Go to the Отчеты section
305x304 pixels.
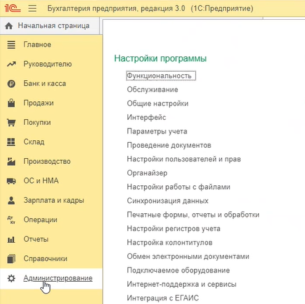pos(36,239)
